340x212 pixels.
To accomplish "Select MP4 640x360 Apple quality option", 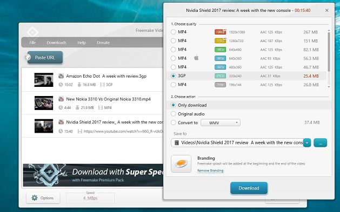I will (174, 58).
